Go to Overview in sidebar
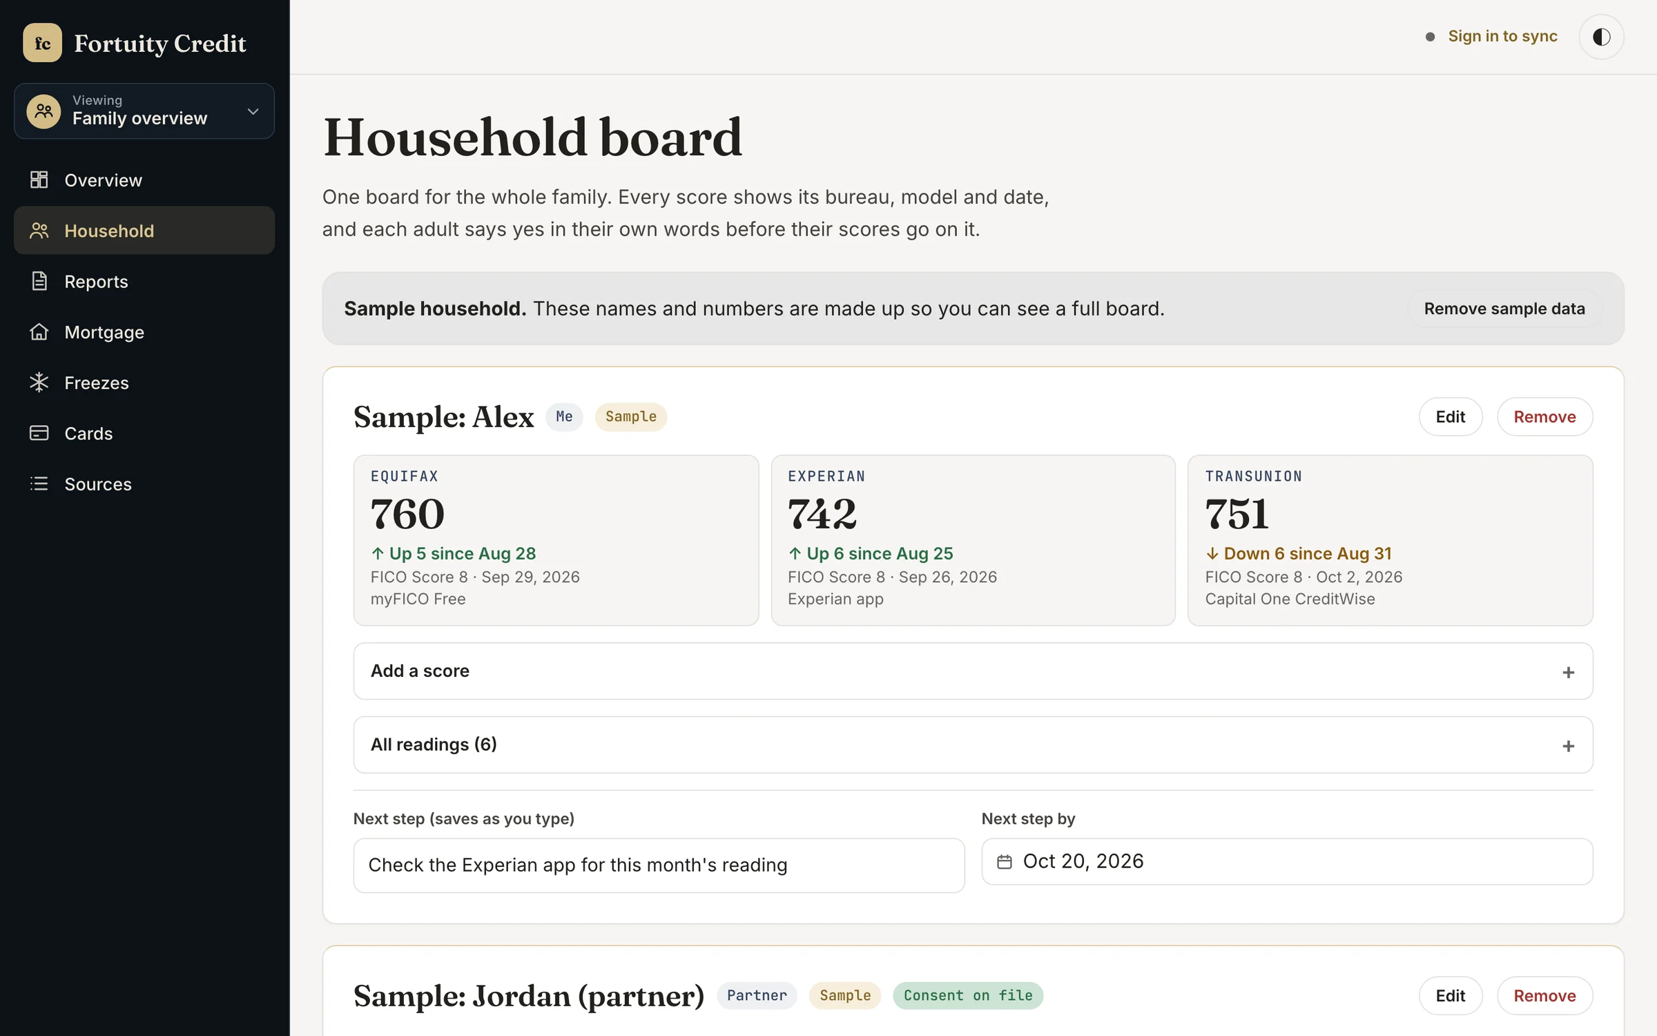 (x=144, y=180)
